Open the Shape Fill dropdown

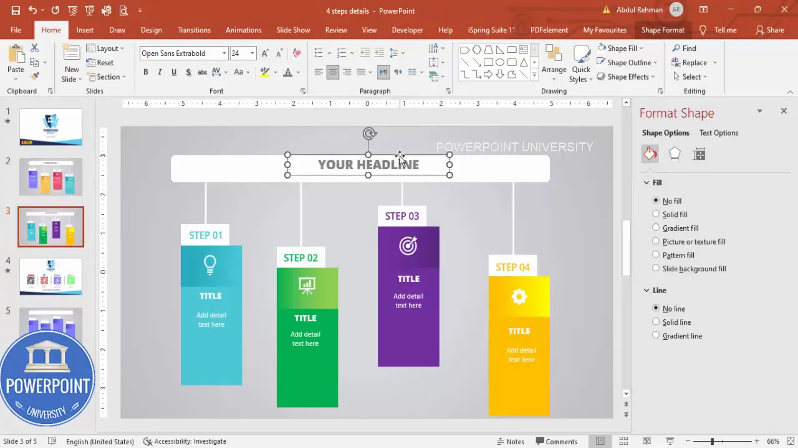click(620, 48)
